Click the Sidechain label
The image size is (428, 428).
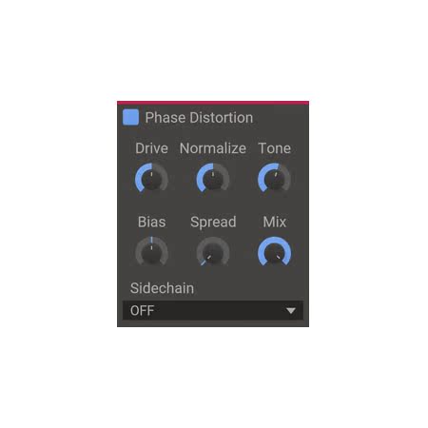click(x=162, y=288)
